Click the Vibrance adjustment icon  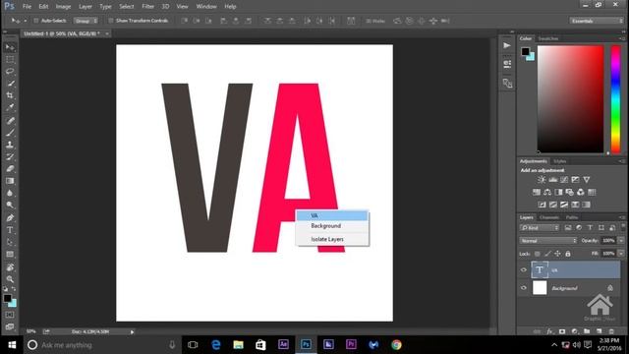[x=587, y=180]
